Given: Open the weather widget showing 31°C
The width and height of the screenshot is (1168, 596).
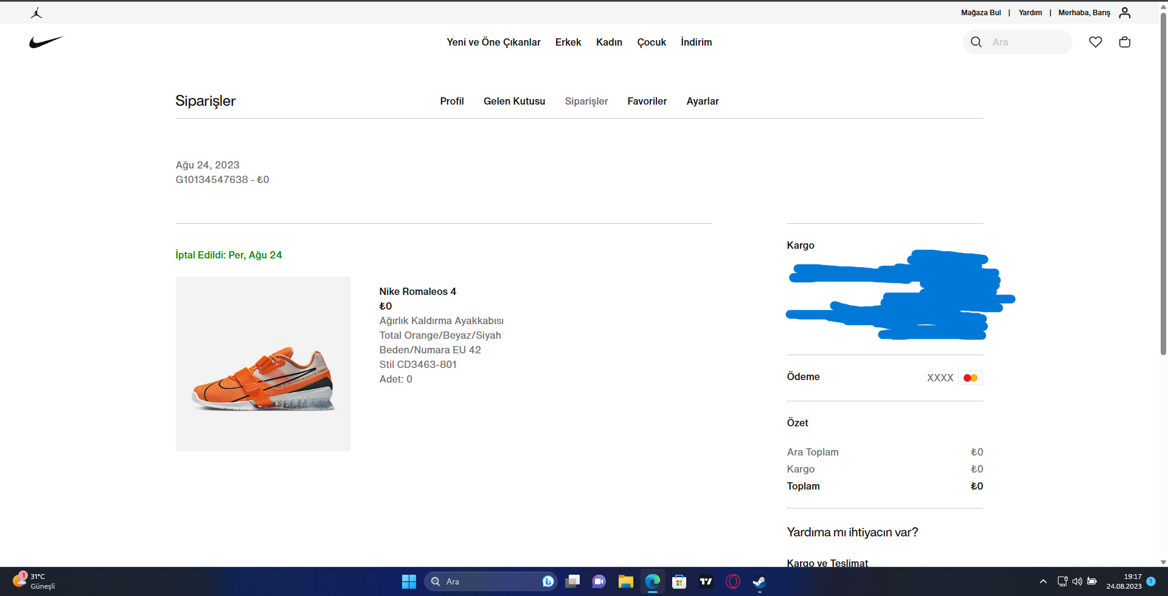Looking at the screenshot, I should click(34, 581).
